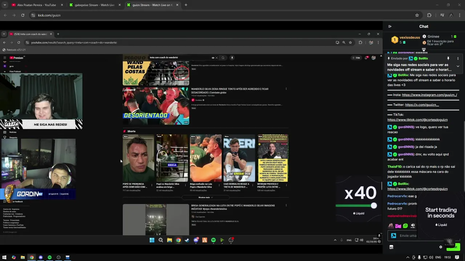Bookmark this page with star icon
The image size is (465, 261).
pyautogui.click(x=417, y=15)
